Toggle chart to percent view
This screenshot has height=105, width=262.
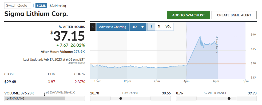pos(159,27)
